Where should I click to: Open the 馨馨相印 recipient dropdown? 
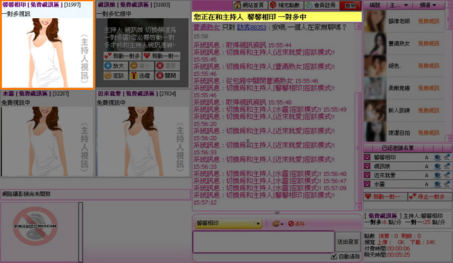(258, 223)
